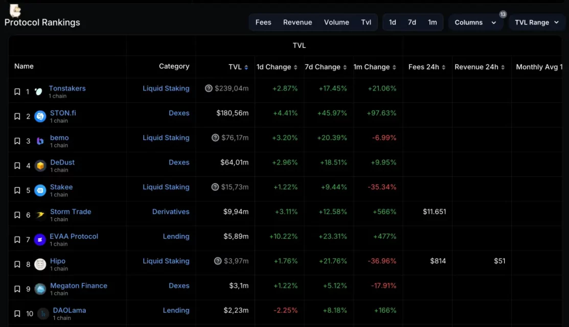Open the DAOLama protocol link
This screenshot has width=569, height=327.
(70, 310)
